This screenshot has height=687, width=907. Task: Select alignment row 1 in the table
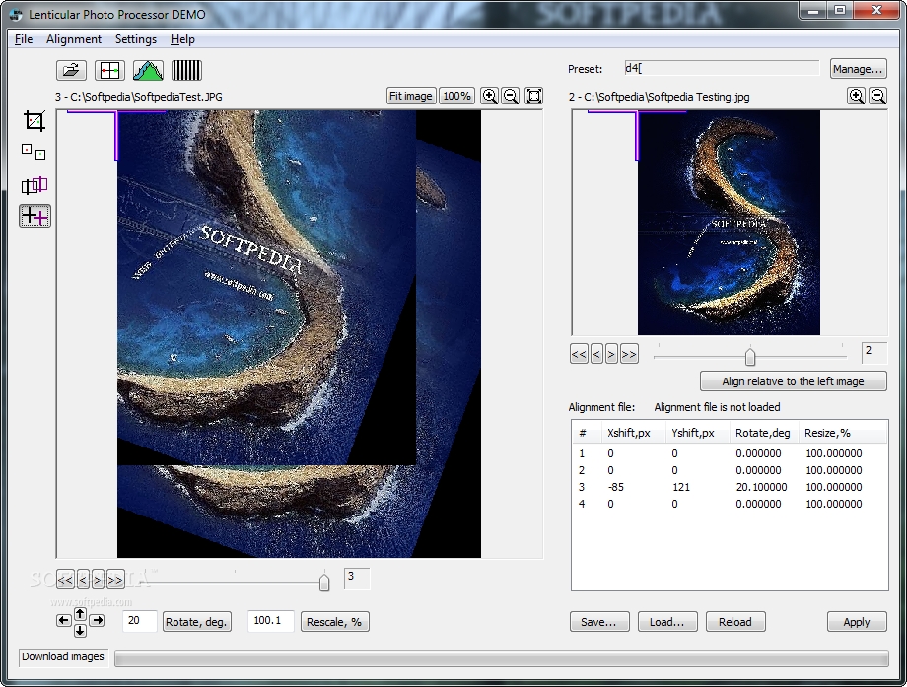coord(730,453)
